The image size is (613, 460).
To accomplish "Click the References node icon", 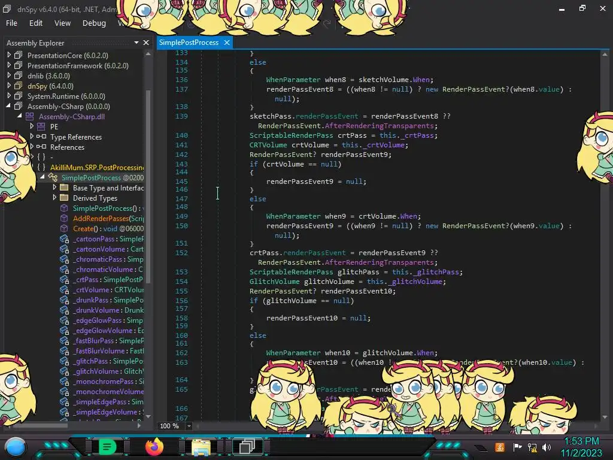I will [x=41, y=147].
